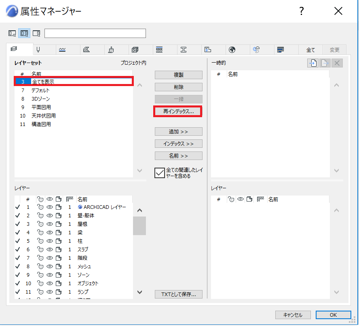Open the cities globe tab
The image size is (361, 326).
232,49
